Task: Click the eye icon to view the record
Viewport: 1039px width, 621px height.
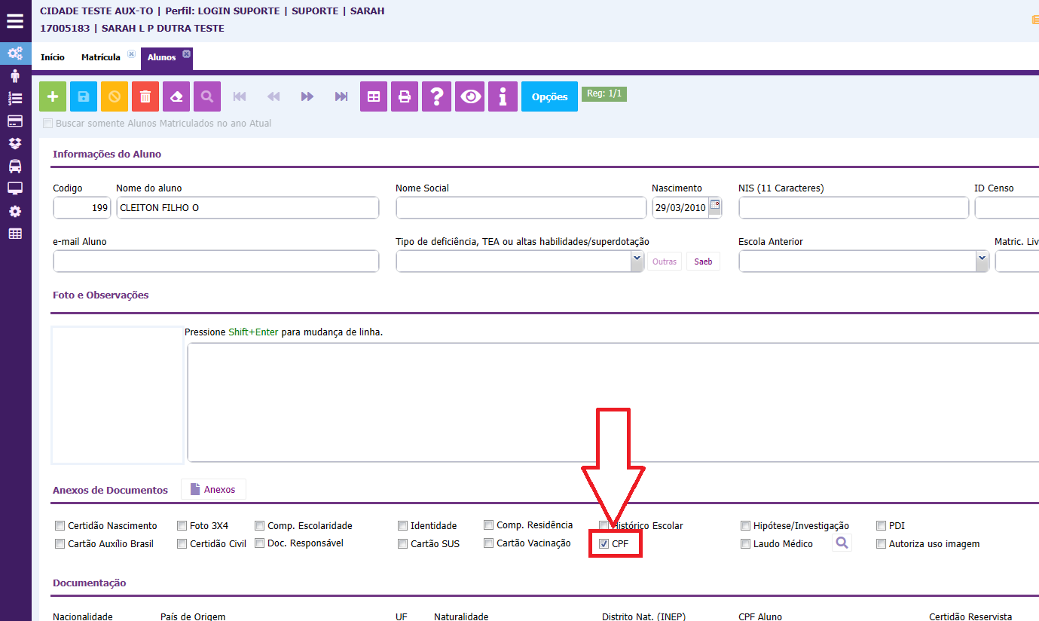Action: point(472,96)
